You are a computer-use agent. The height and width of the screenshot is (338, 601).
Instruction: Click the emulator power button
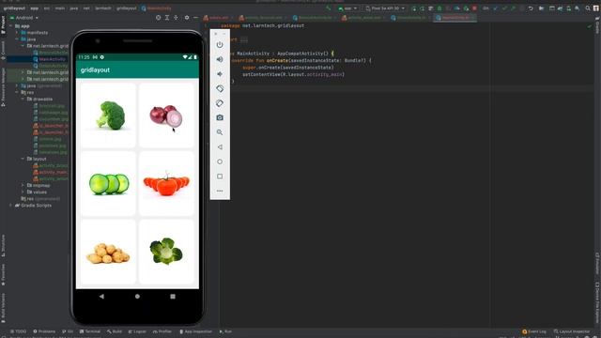pos(220,45)
